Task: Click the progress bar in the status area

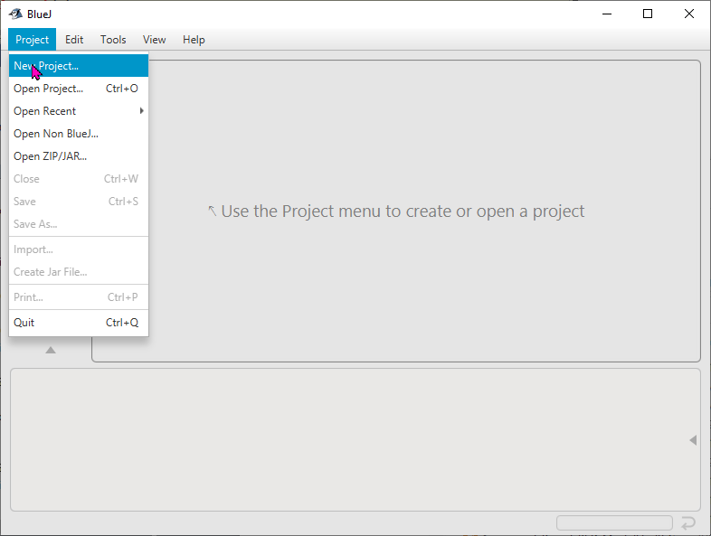Action: click(x=614, y=523)
